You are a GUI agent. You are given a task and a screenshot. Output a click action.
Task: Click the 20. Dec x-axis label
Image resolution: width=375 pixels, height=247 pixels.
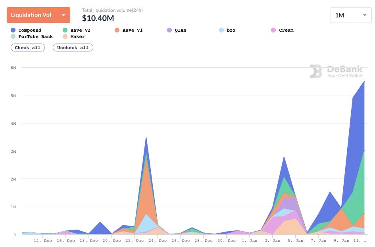pos(112,241)
